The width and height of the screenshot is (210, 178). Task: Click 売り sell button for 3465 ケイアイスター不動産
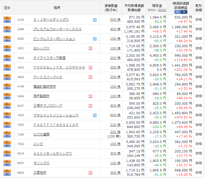point(7,60)
